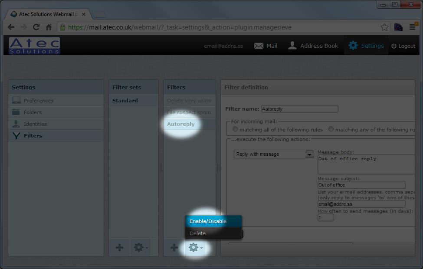Click the Settings gear in top navigation
The width and height of the screenshot is (423, 269).
(353, 46)
